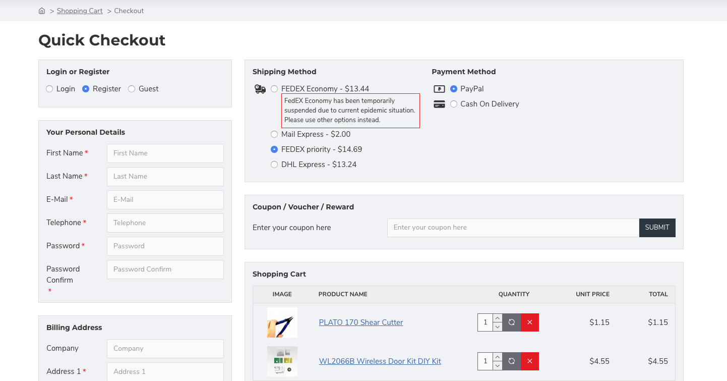Refresh quantity for WL2066B Wireless Door Kit
This screenshot has height=381, width=727.
tap(512, 361)
